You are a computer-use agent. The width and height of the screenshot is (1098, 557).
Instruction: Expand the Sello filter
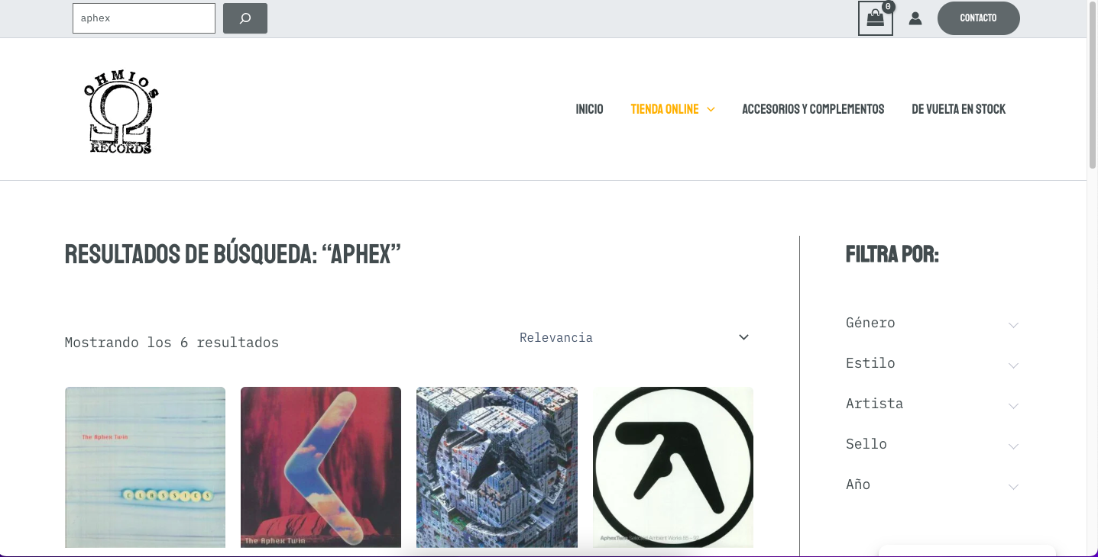coord(932,444)
